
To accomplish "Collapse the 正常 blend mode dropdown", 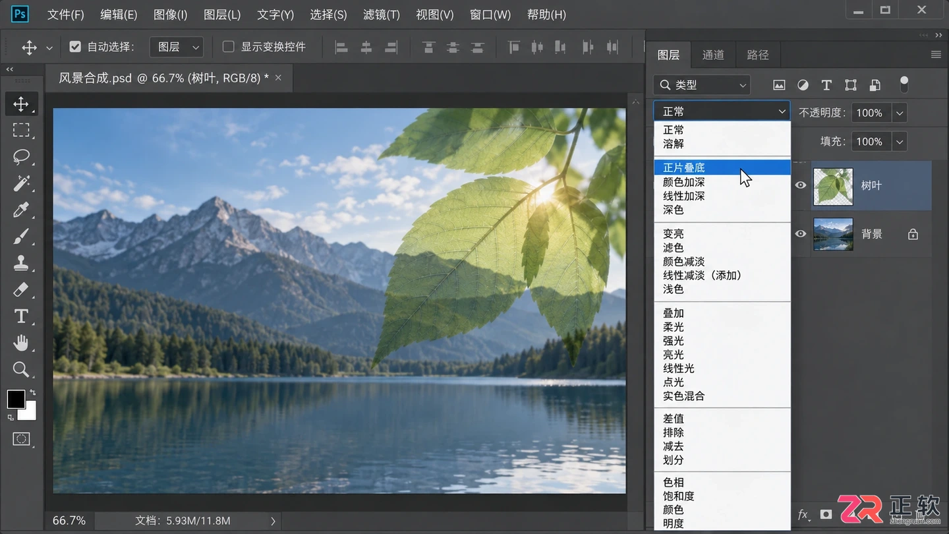I will [722, 111].
